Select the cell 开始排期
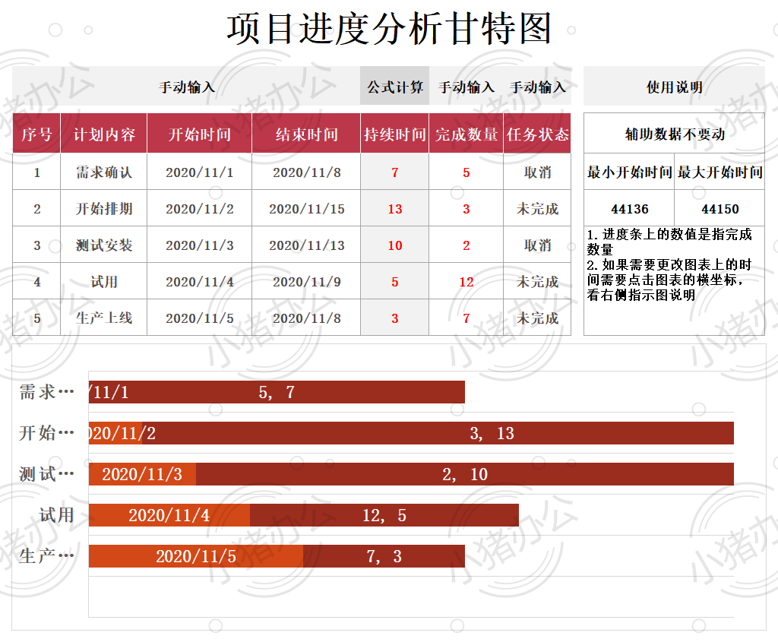Viewport: 778px width, 642px height. click(x=103, y=208)
